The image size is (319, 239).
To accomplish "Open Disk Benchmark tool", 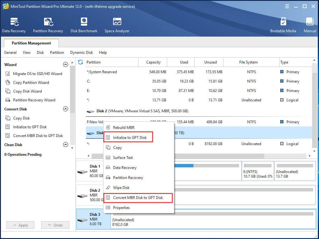I will (x=84, y=25).
